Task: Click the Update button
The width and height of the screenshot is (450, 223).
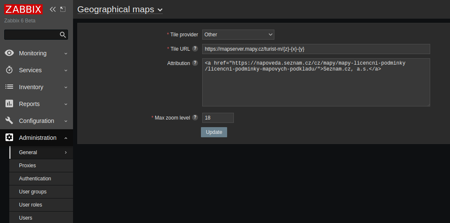Action: (214, 132)
